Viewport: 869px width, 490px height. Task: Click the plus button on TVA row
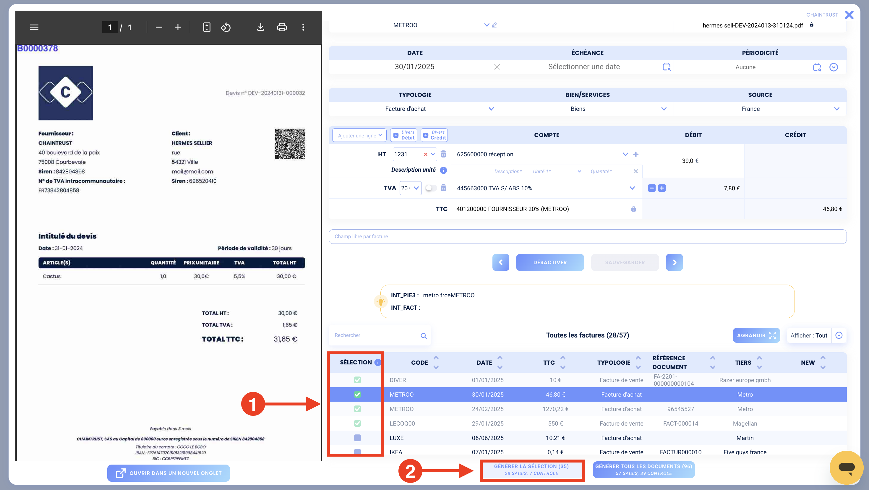[662, 188]
